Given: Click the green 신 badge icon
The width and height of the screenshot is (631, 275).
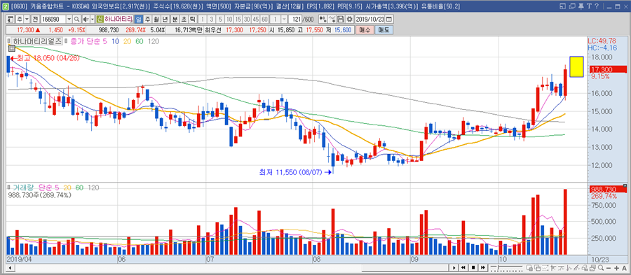Looking at the screenshot, I should point(100,20).
